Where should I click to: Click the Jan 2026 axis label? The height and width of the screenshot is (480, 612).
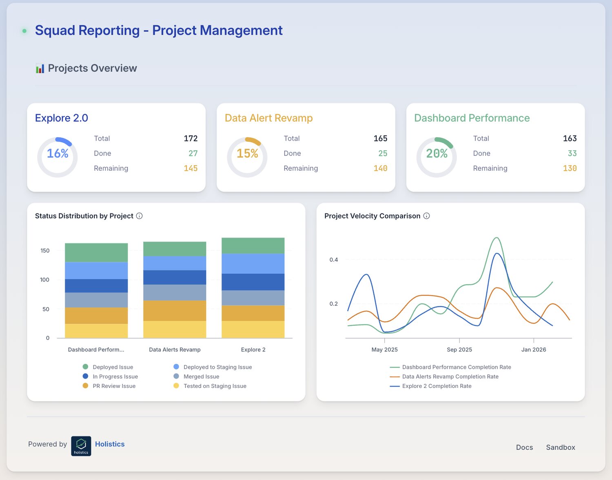534,350
